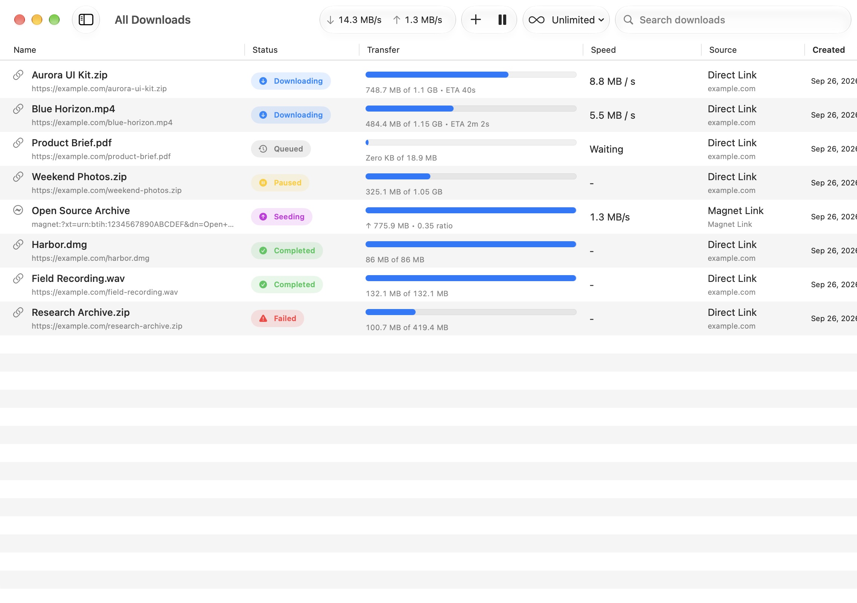Click the Queued status badge
Screen dimensions: 857x603
tap(281, 149)
